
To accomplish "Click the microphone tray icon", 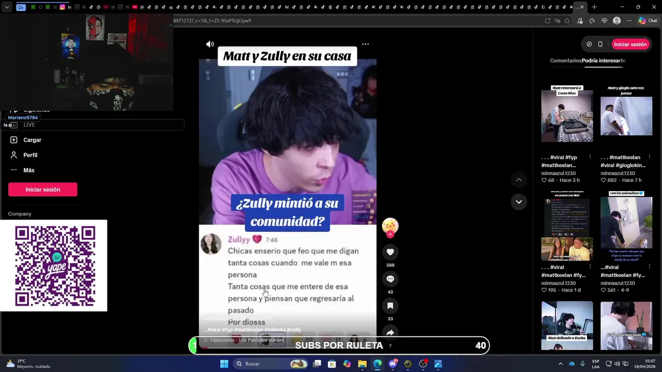I will (x=582, y=364).
